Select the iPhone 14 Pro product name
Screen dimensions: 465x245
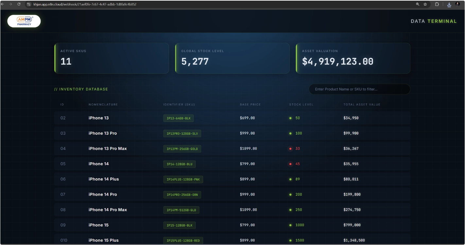103,195
